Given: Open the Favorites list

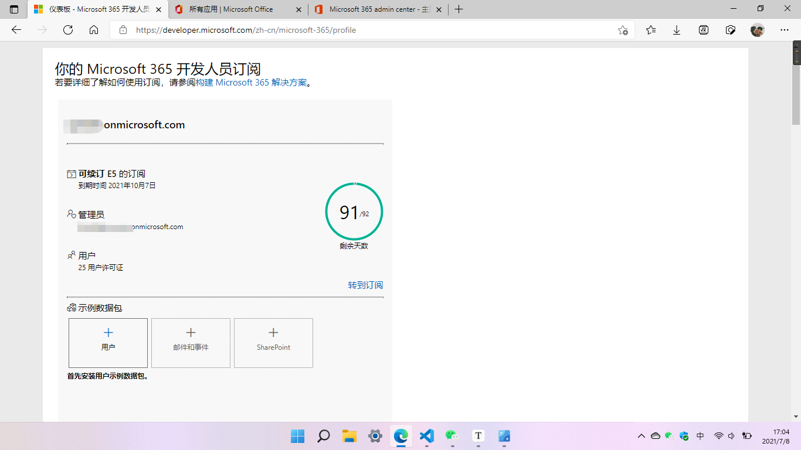Looking at the screenshot, I should (x=651, y=30).
